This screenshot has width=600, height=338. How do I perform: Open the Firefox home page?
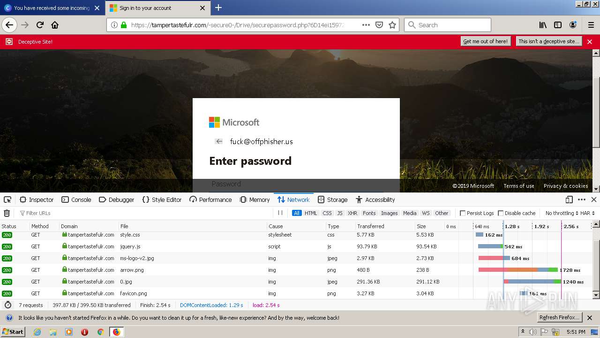click(x=55, y=25)
